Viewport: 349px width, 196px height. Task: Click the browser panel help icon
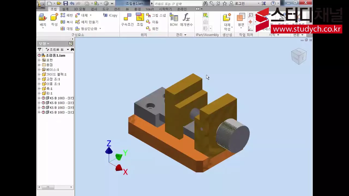point(71,44)
